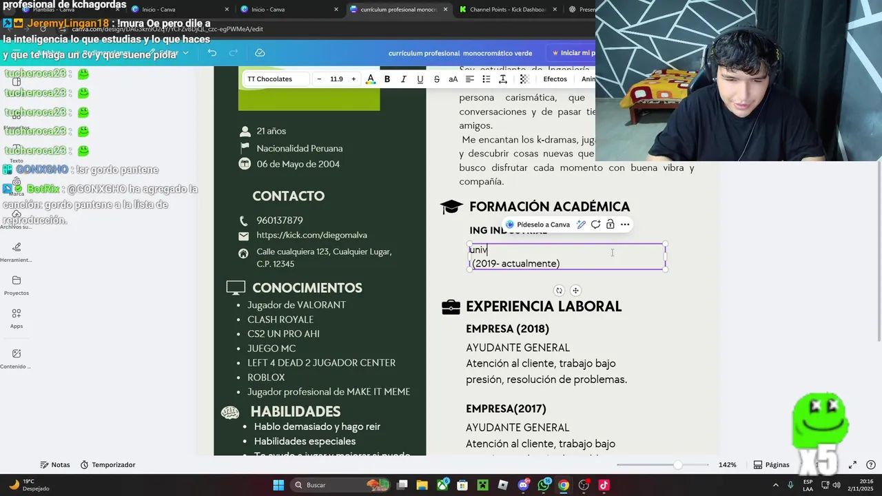The height and width of the screenshot is (496, 882).
Task: Open WhatsApp from taskbar
Action: click(544, 485)
